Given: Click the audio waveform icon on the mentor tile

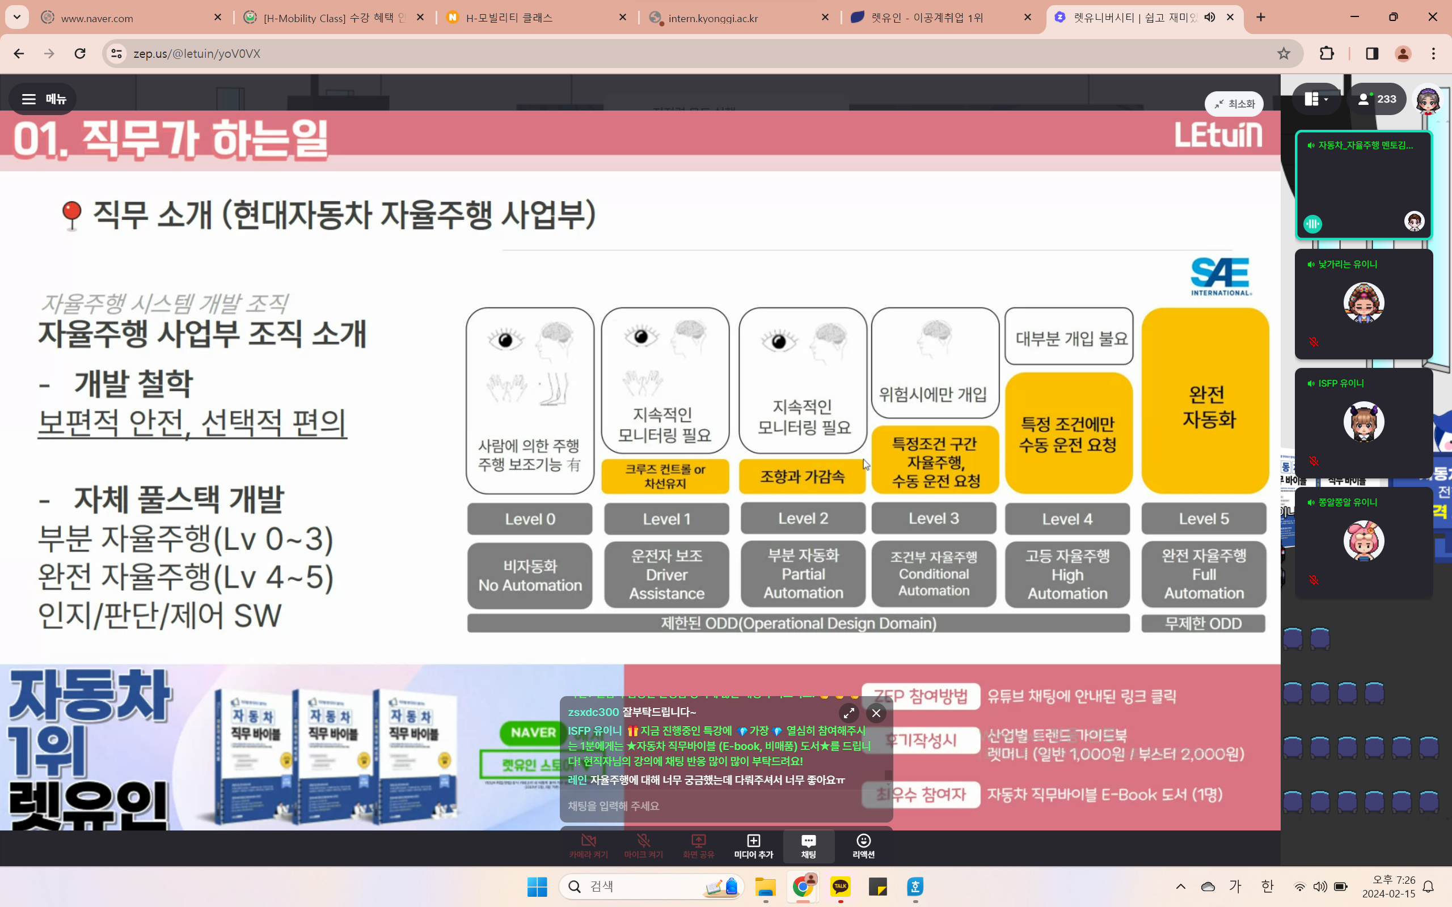Looking at the screenshot, I should (x=1313, y=224).
